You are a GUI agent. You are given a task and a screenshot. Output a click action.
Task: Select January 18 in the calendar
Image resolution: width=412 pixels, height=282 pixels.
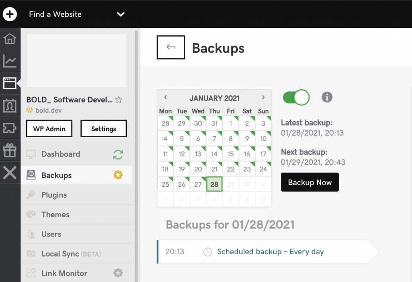coord(165,169)
